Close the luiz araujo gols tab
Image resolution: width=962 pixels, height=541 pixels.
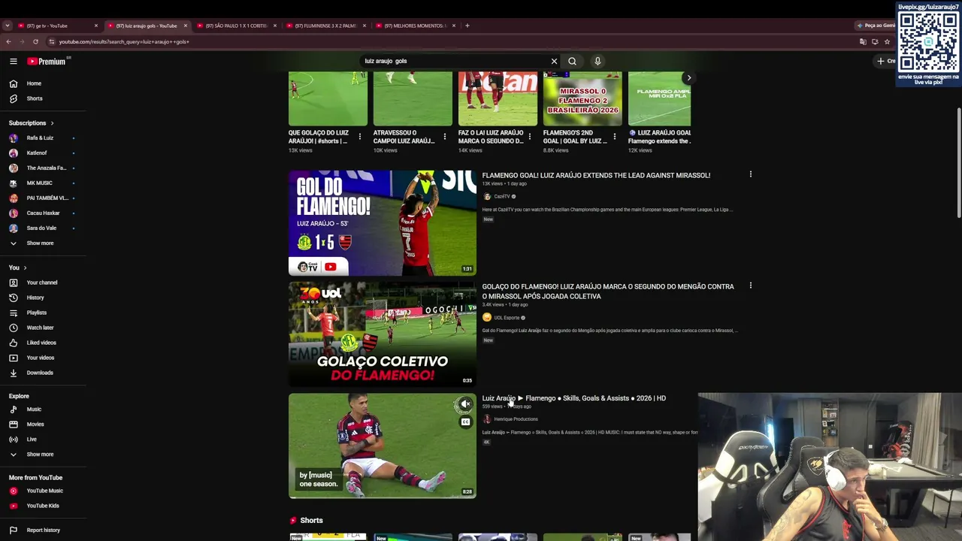click(185, 26)
